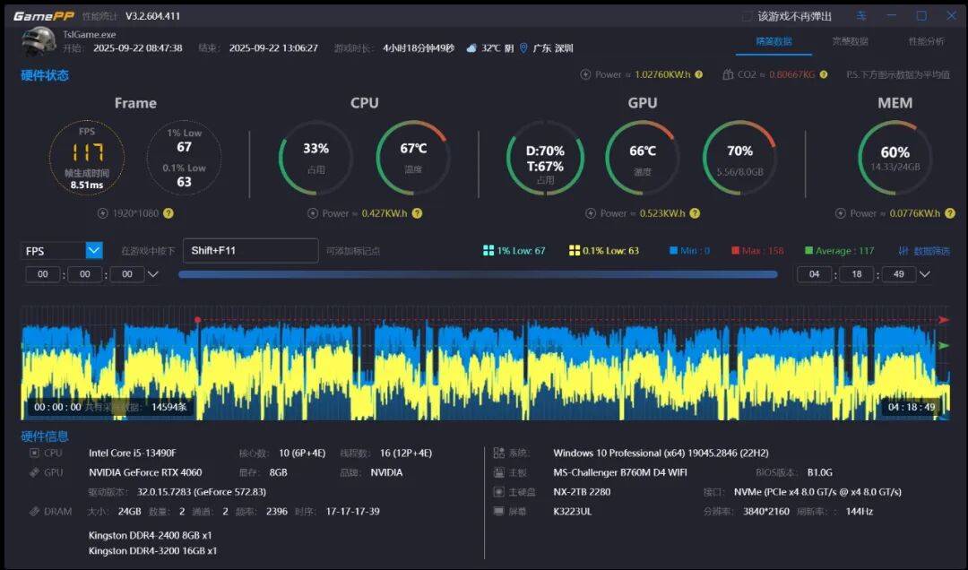This screenshot has height=570, width=968.
Task: Expand the end time chevron after 04:18:49
Action: click(x=924, y=274)
